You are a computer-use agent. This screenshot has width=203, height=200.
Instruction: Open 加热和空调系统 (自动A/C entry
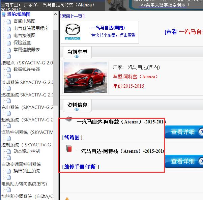[27, 197]
